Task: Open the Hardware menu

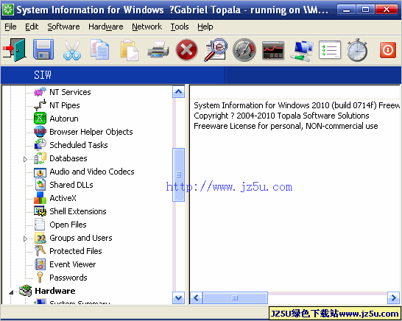Action: click(x=105, y=27)
